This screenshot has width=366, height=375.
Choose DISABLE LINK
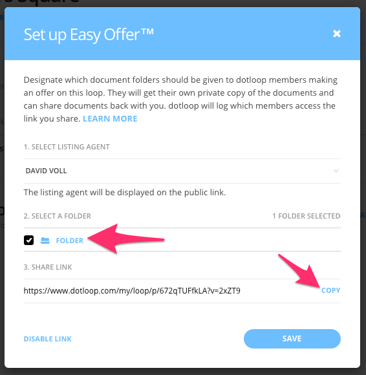pyautogui.click(x=48, y=339)
